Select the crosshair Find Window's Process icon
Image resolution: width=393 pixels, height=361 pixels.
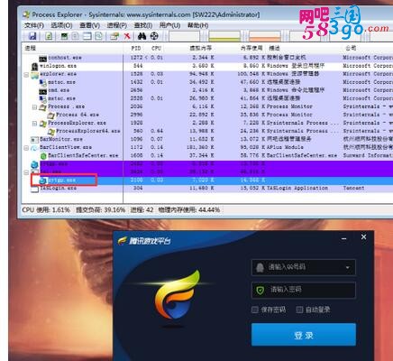[x=154, y=36]
